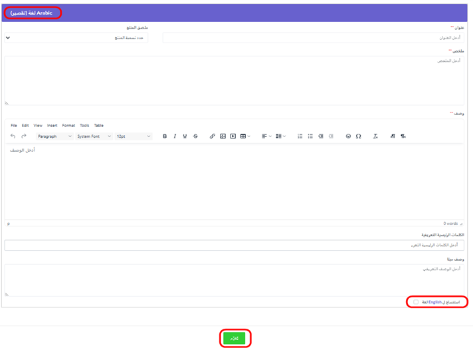Open the Paragraph block format dropdown

coord(54,136)
